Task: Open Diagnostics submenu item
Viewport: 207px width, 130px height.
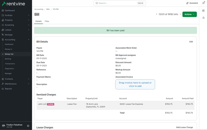Action: coord(9,69)
